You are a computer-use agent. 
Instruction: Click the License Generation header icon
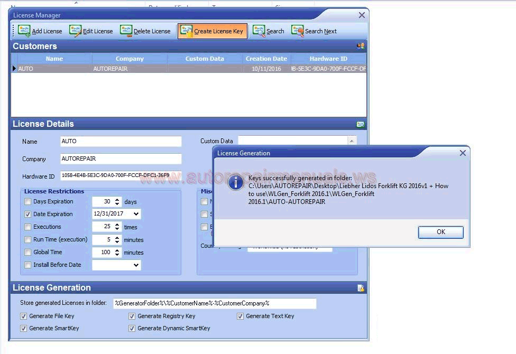[x=361, y=288]
